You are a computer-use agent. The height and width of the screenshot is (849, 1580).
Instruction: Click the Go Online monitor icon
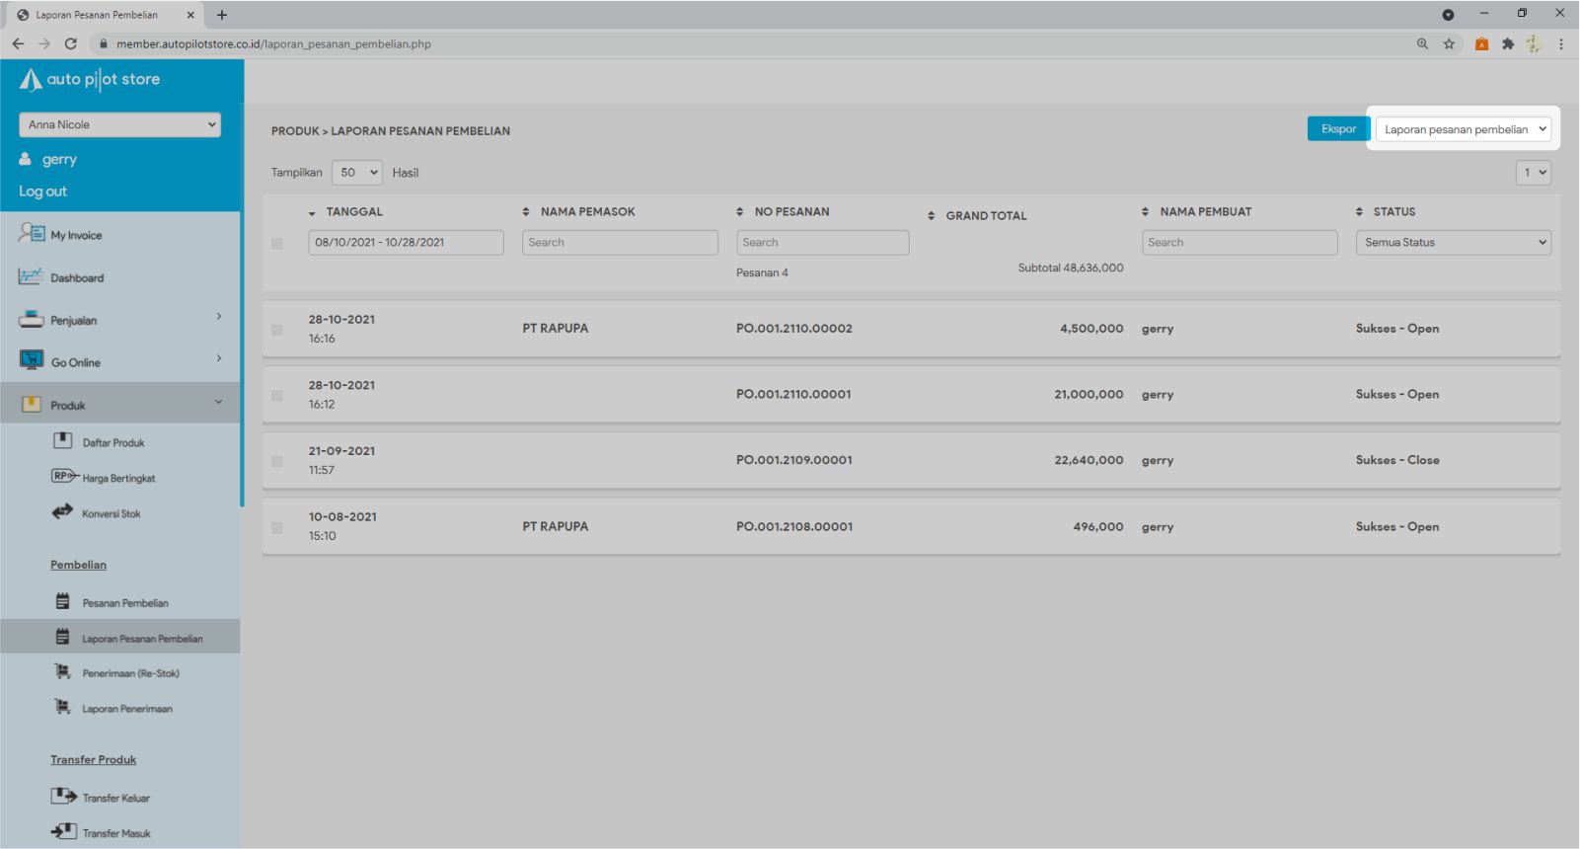[32, 361]
